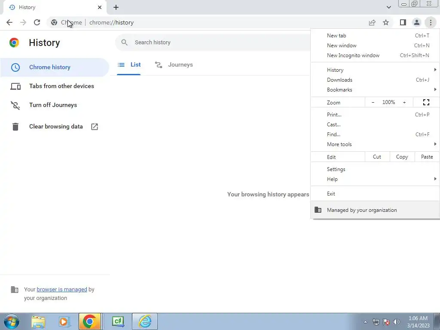Click the external link icon beside Clear browsing data

click(x=95, y=127)
